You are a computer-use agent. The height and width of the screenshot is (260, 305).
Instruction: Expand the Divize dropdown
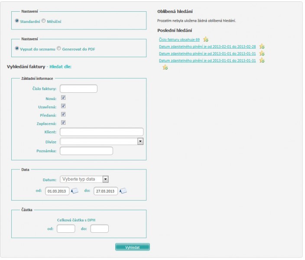click(x=140, y=141)
